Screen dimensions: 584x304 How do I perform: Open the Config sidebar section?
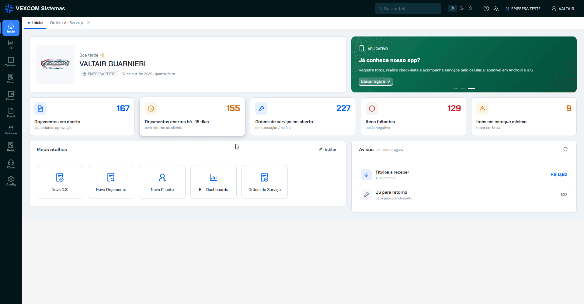tap(11, 181)
